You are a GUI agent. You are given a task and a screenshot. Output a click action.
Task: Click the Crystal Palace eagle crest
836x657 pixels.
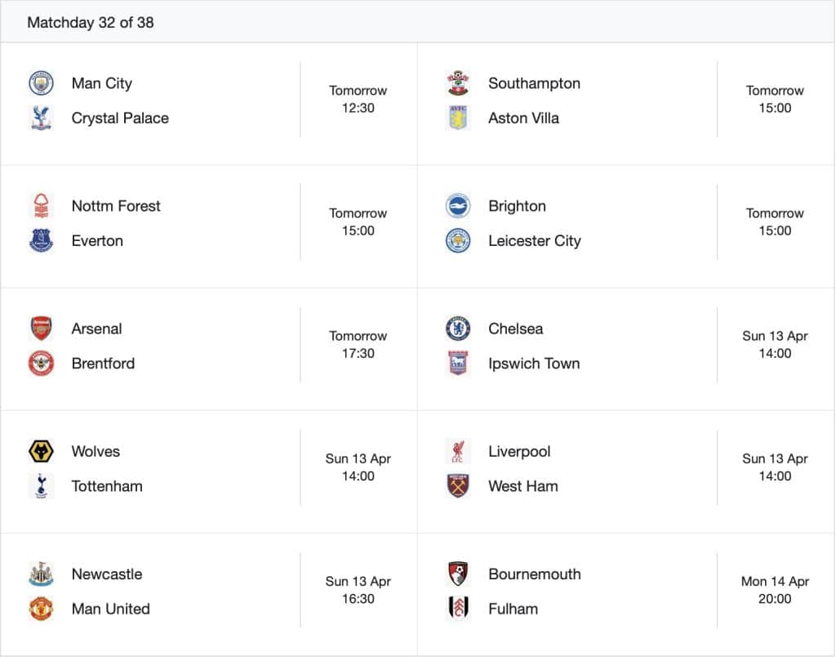click(x=41, y=118)
